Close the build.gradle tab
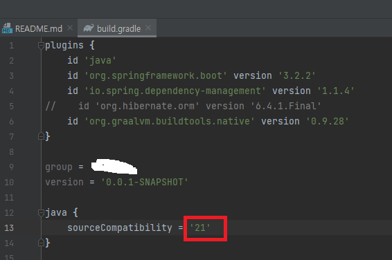This screenshot has width=392, height=260. coord(148,28)
